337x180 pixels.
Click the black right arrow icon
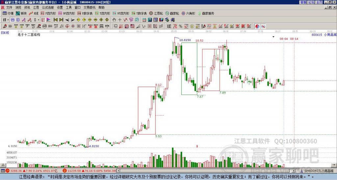(73, 20)
